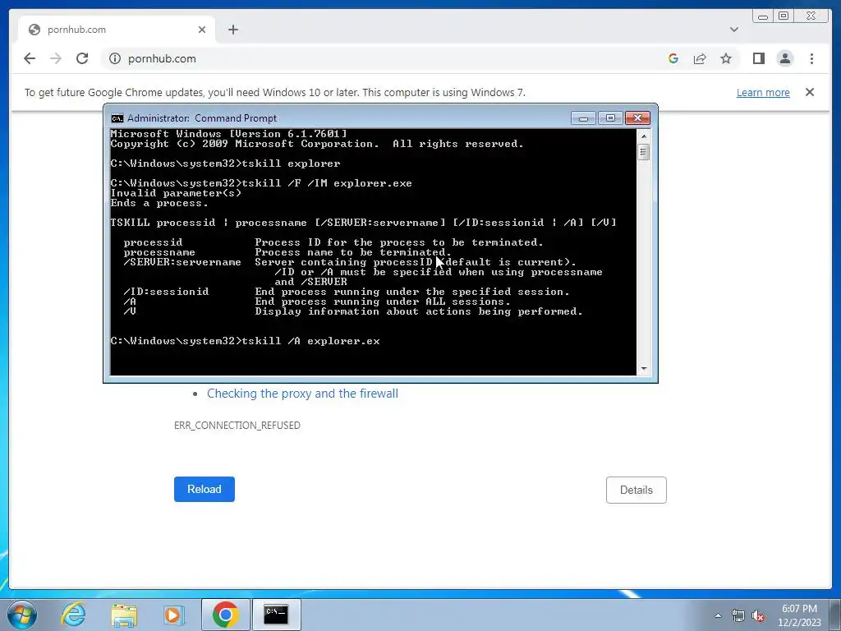This screenshot has width=841, height=631.
Task: Open the network tray icon
Action: point(738,615)
